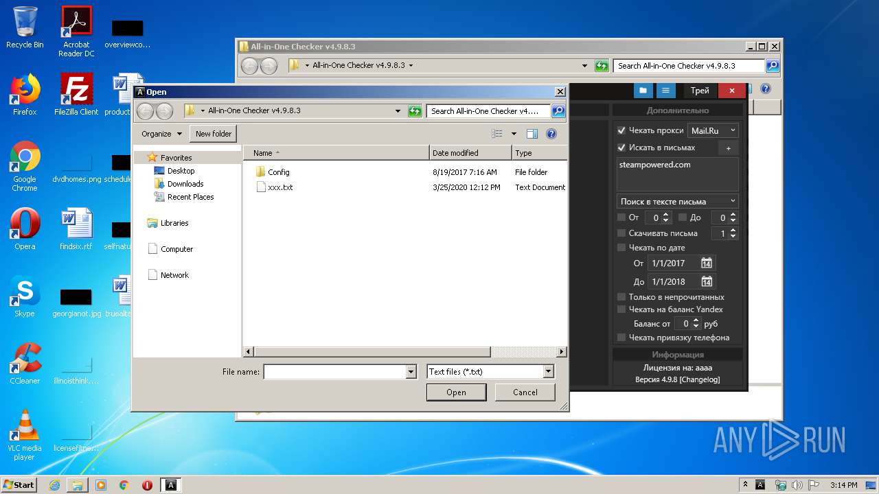
Task: Click the File name input field
Action: 335,372
